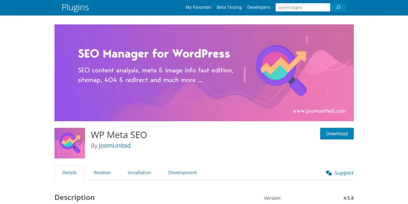This screenshot has width=408, height=204.
Task: Open the JoomUnited author link
Action: tap(114, 146)
